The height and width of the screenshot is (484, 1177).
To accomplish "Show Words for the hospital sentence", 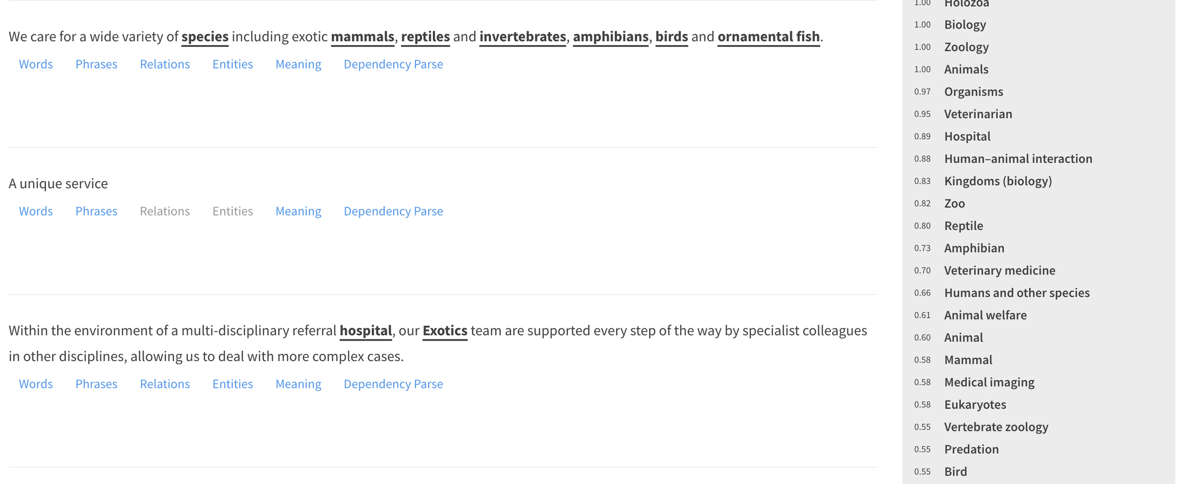I will 36,384.
